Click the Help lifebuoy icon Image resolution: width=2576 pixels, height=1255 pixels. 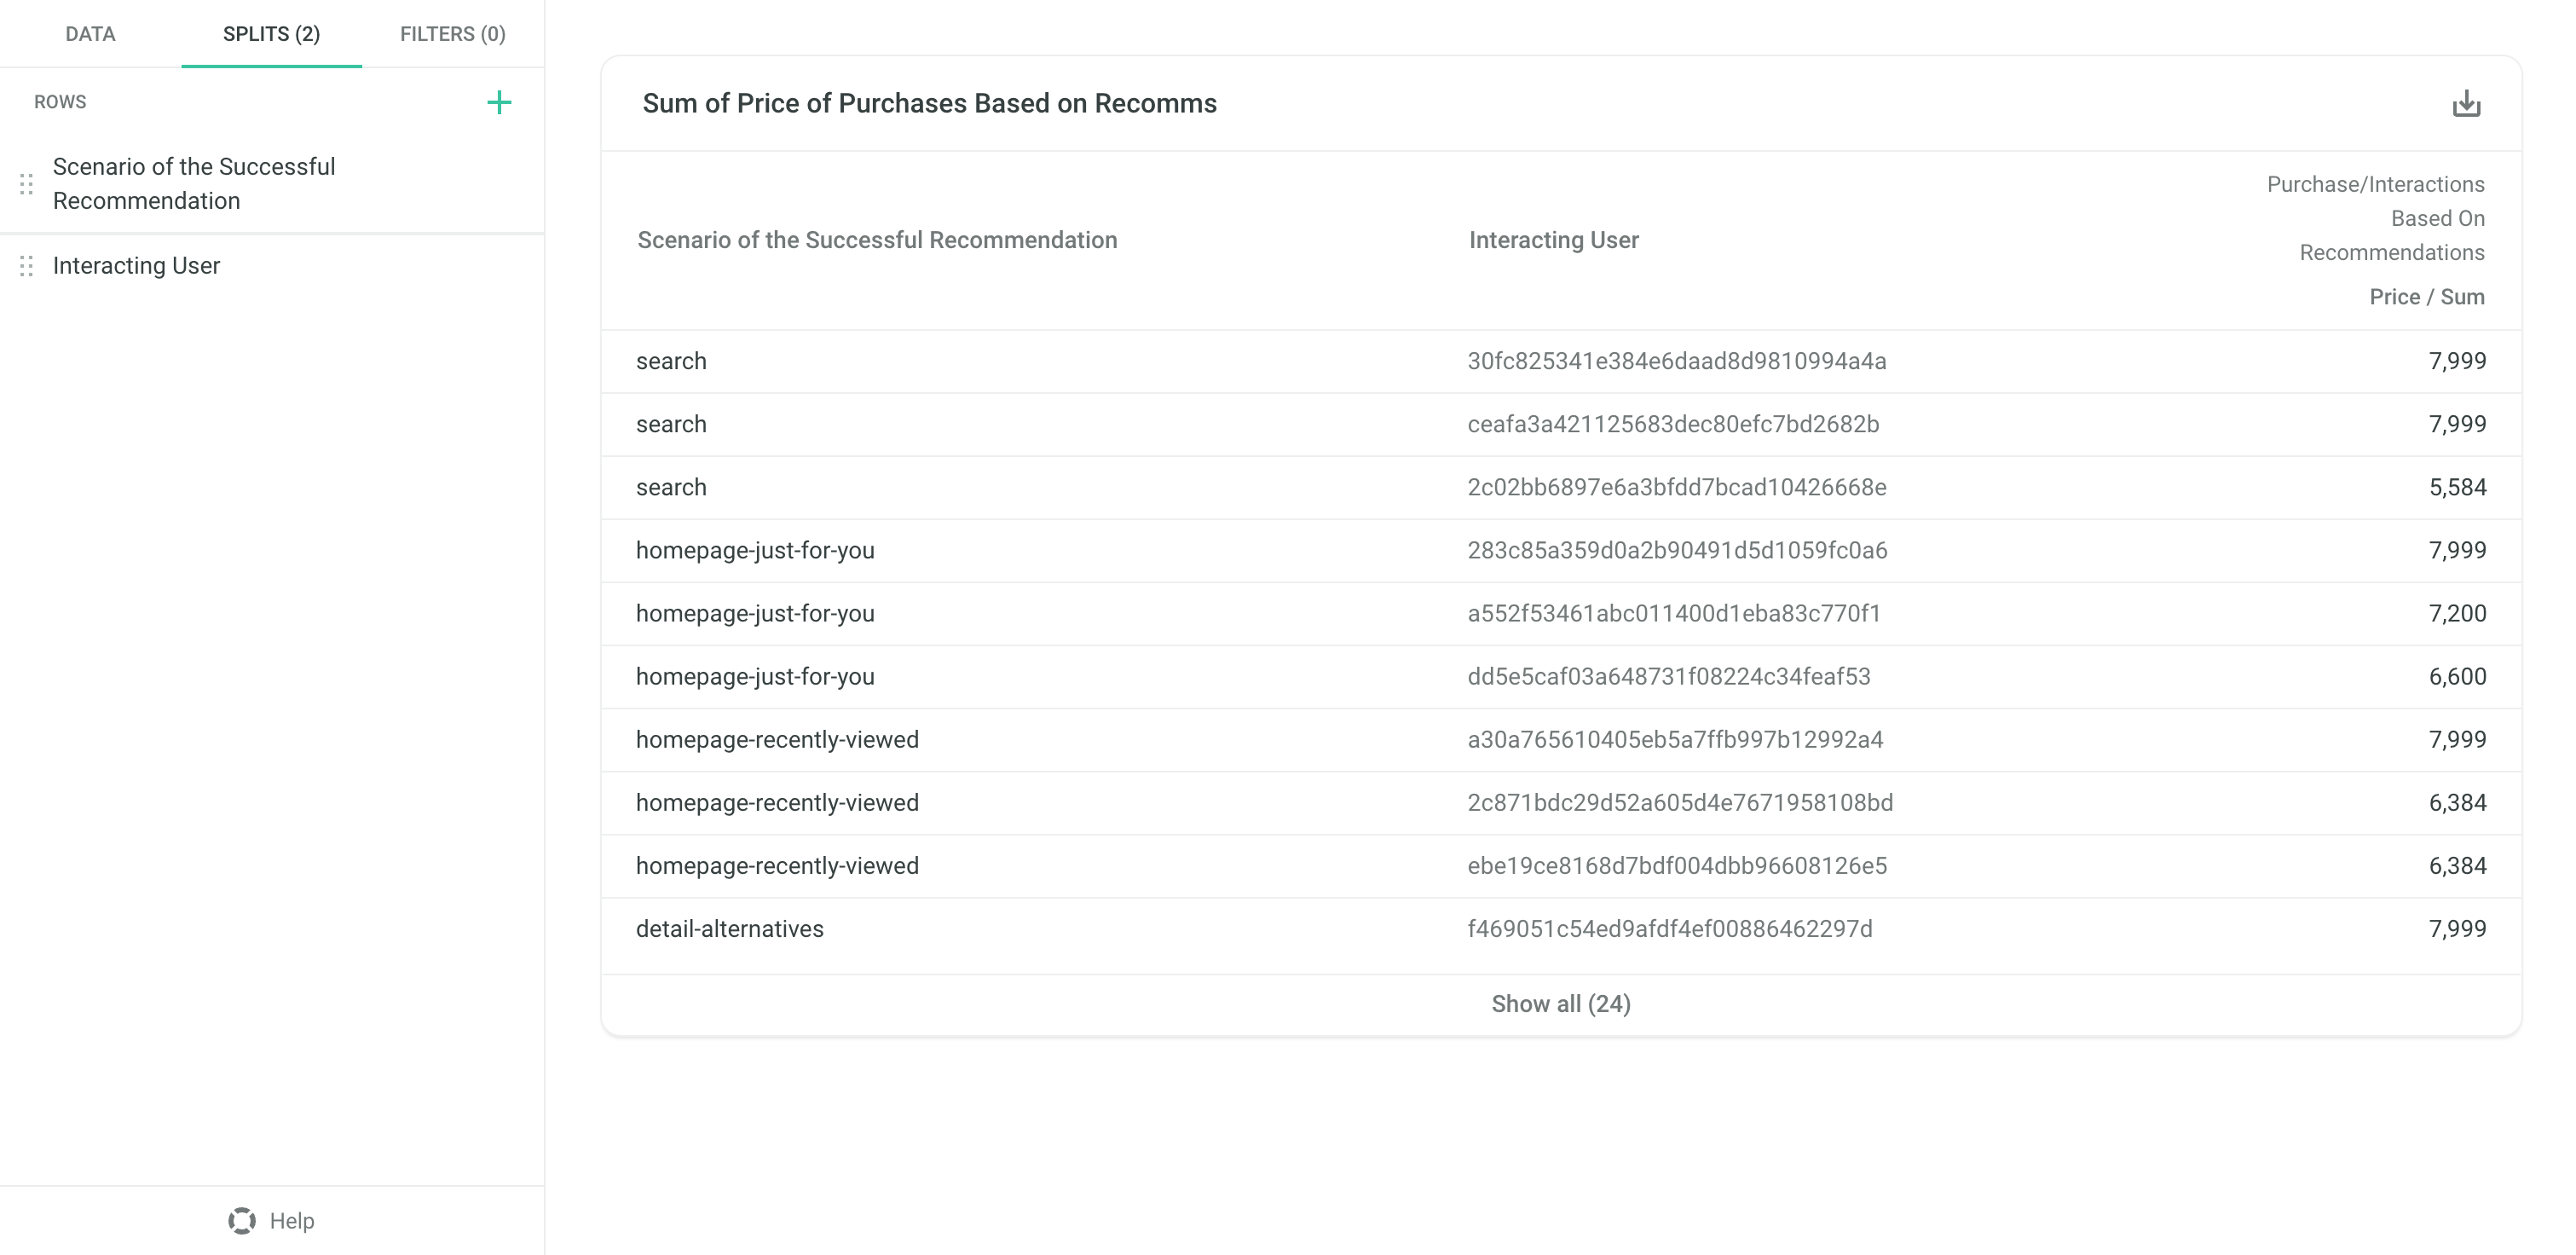coord(242,1220)
